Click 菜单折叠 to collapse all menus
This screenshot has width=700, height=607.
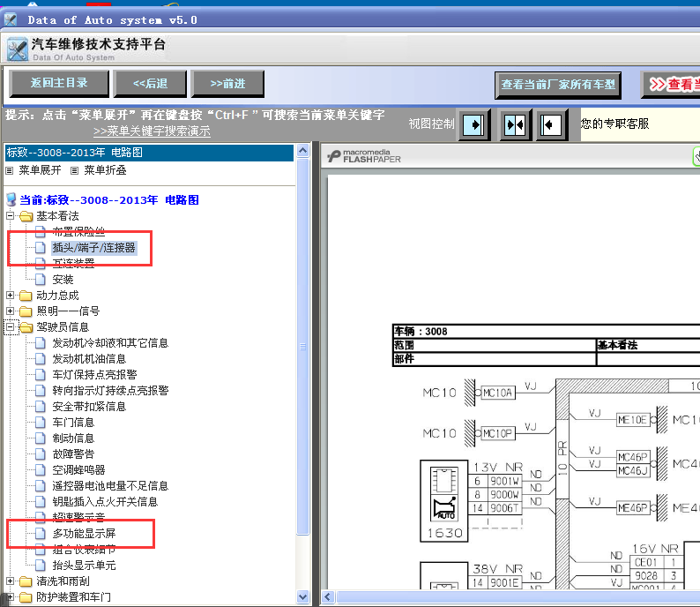coord(106,170)
